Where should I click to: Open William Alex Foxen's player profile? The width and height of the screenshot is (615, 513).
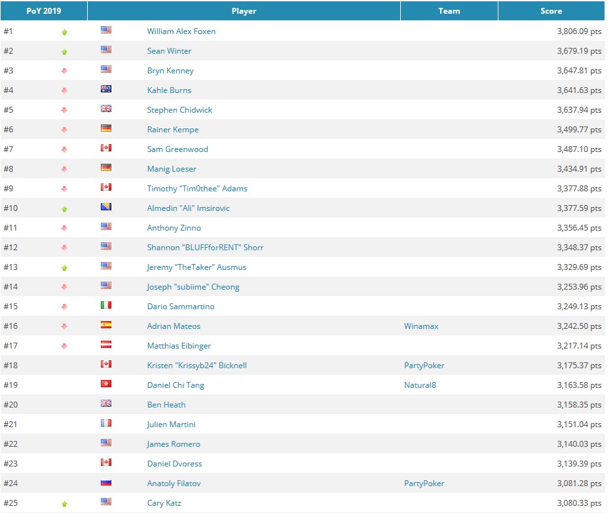[181, 31]
